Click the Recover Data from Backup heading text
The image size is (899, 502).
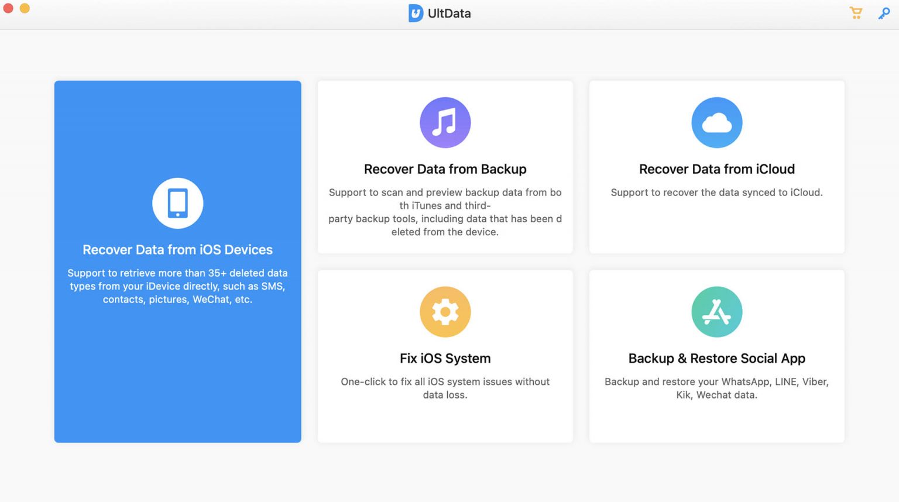click(445, 169)
